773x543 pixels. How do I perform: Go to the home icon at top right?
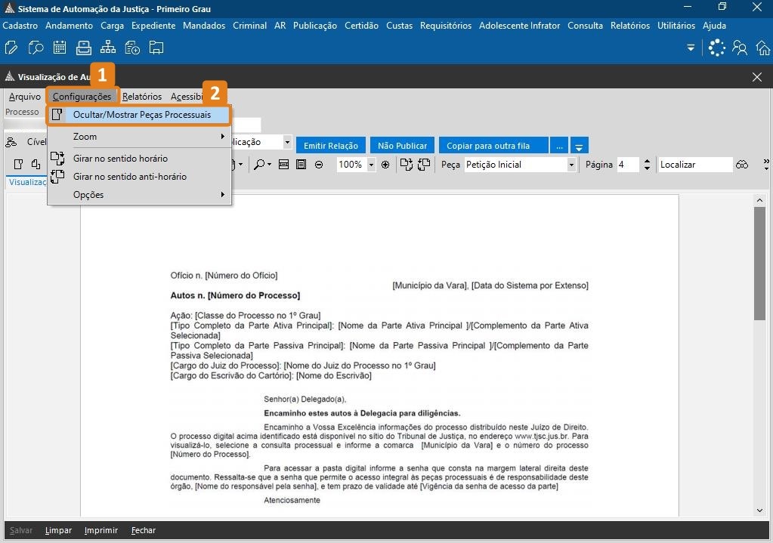(x=763, y=48)
